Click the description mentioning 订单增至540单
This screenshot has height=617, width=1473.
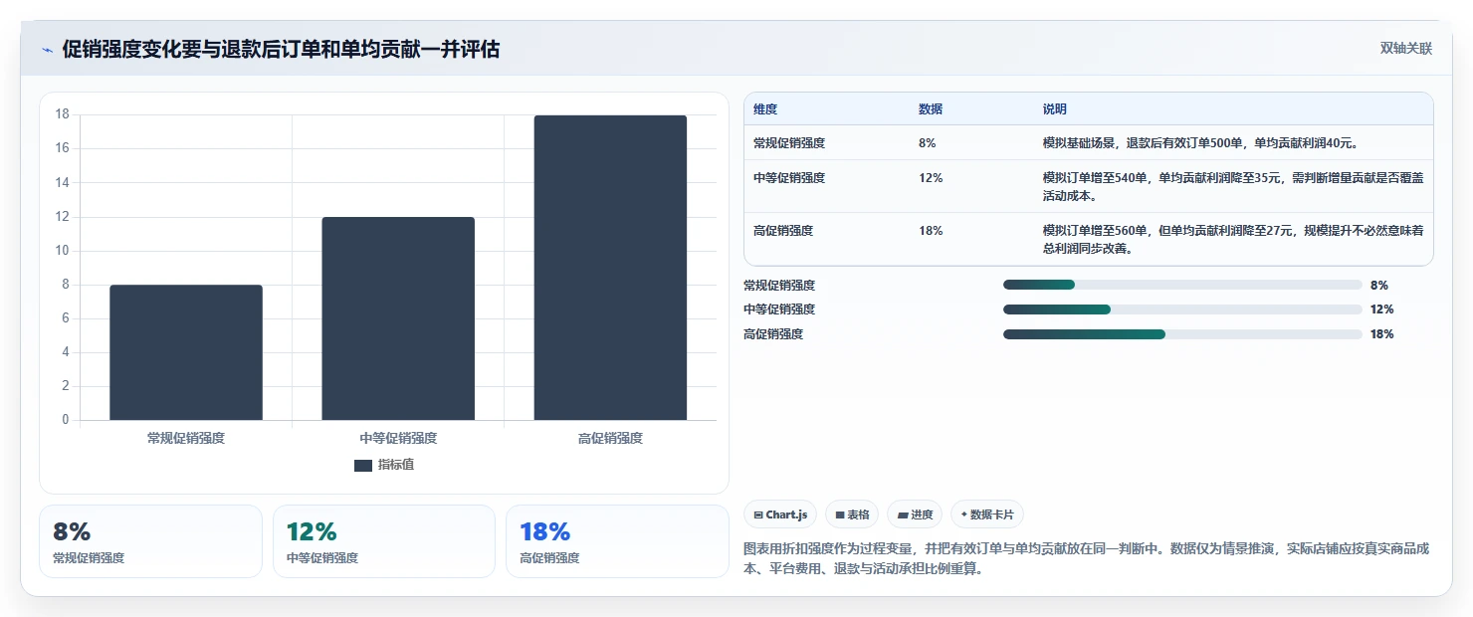click(x=1233, y=187)
